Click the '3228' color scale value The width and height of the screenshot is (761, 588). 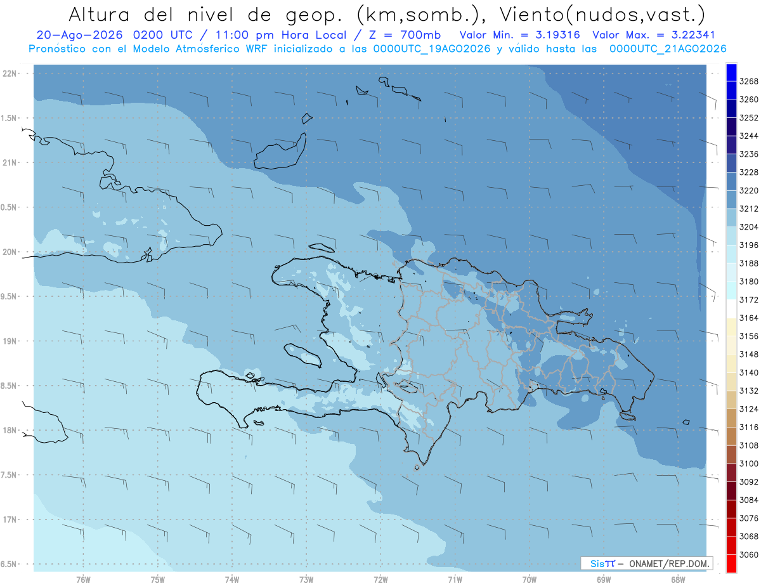point(749,172)
